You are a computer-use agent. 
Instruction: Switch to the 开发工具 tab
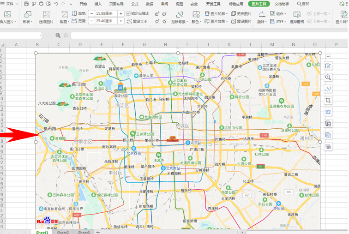tap(213, 4)
